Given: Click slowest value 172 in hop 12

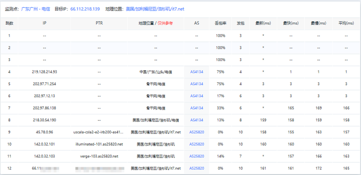Looking at the screenshot, I should click(319, 168).
